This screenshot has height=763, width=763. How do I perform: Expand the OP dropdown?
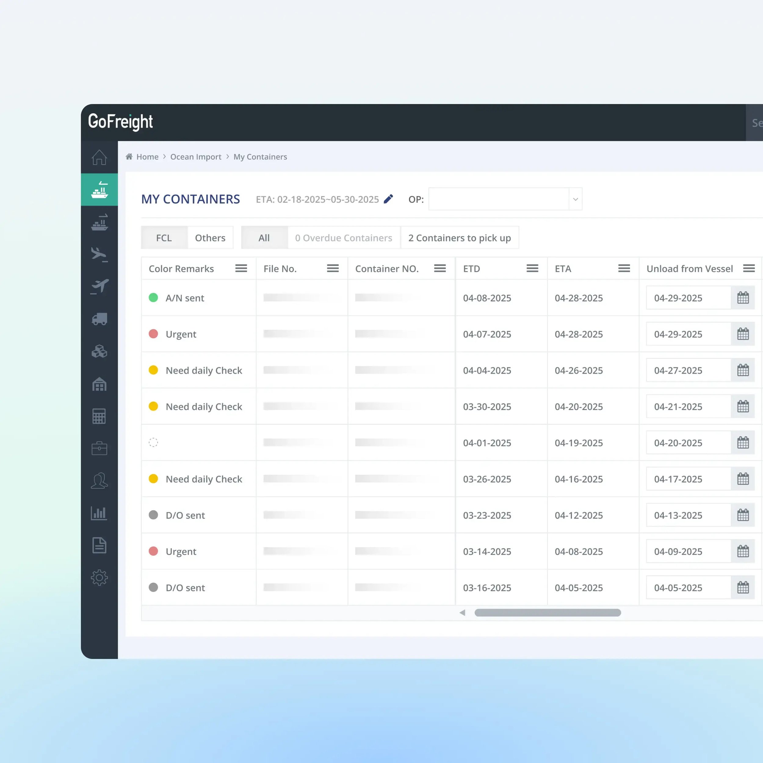pos(575,199)
